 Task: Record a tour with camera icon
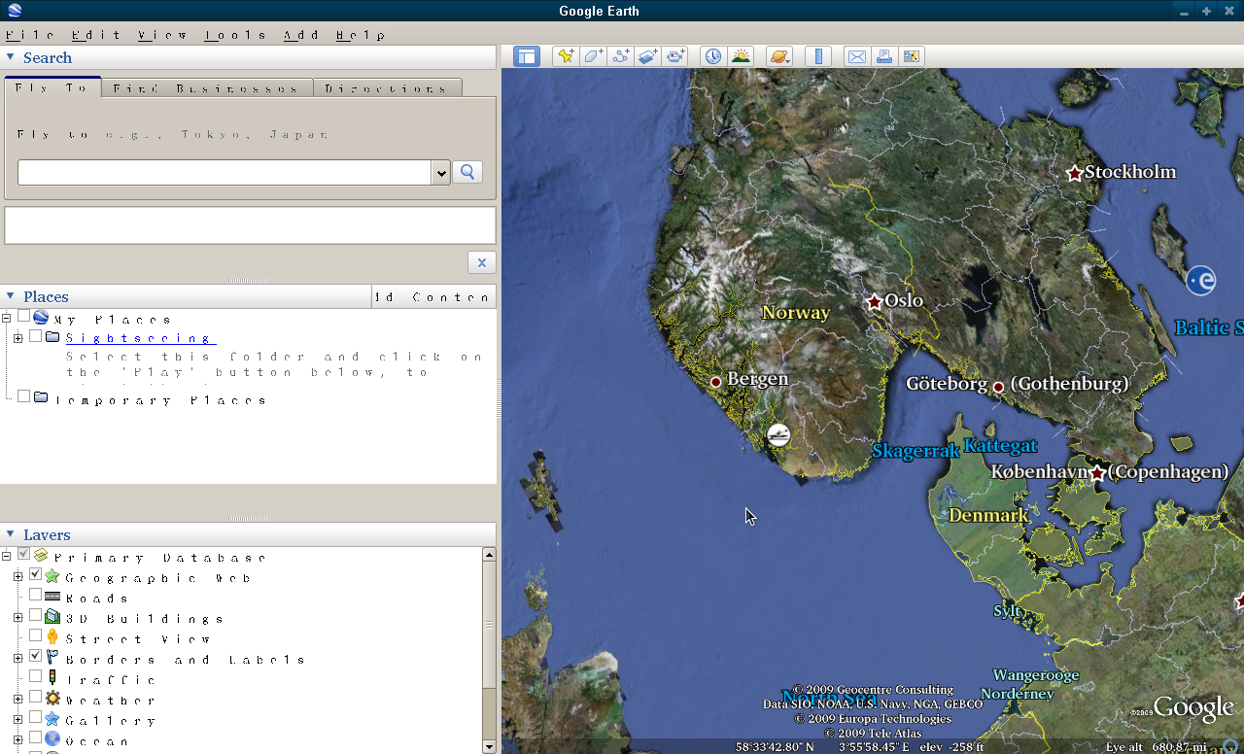[x=676, y=56]
